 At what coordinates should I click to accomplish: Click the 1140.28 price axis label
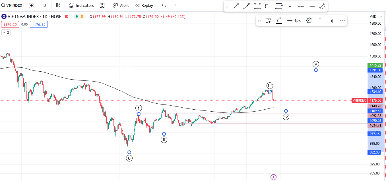click(x=375, y=106)
